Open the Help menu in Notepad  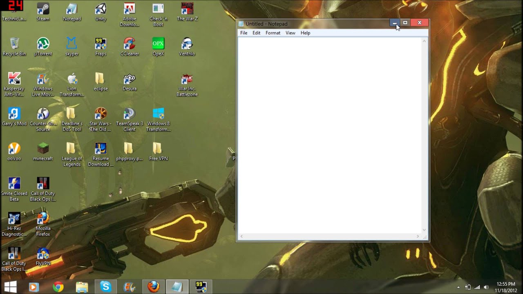[x=305, y=33]
